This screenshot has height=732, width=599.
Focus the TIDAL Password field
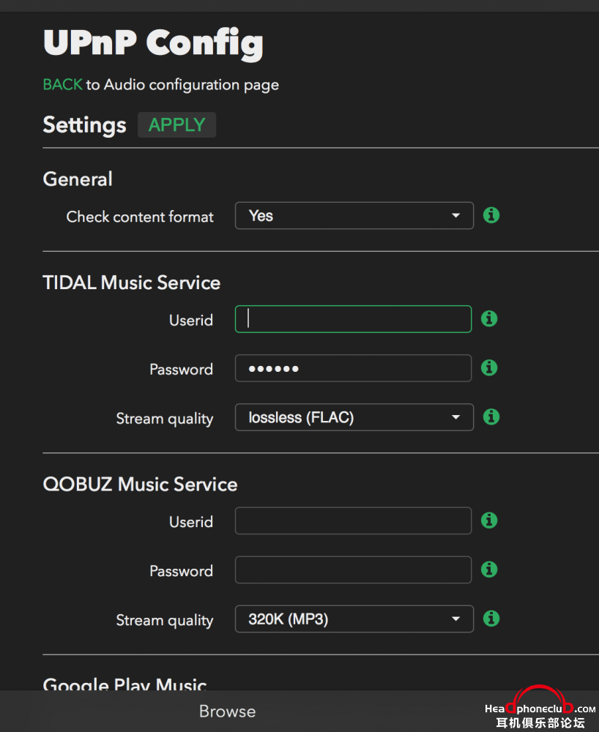pyautogui.click(x=354, y=368)
